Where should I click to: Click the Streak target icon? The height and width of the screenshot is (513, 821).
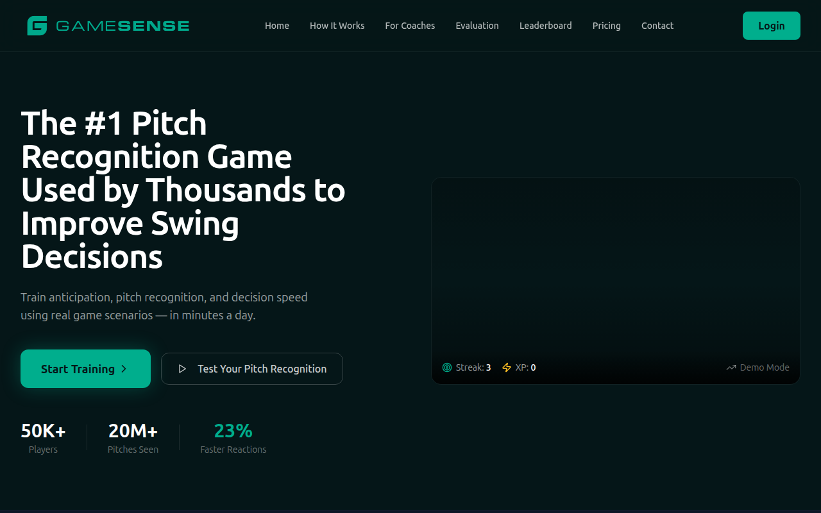tap(447, 367)
